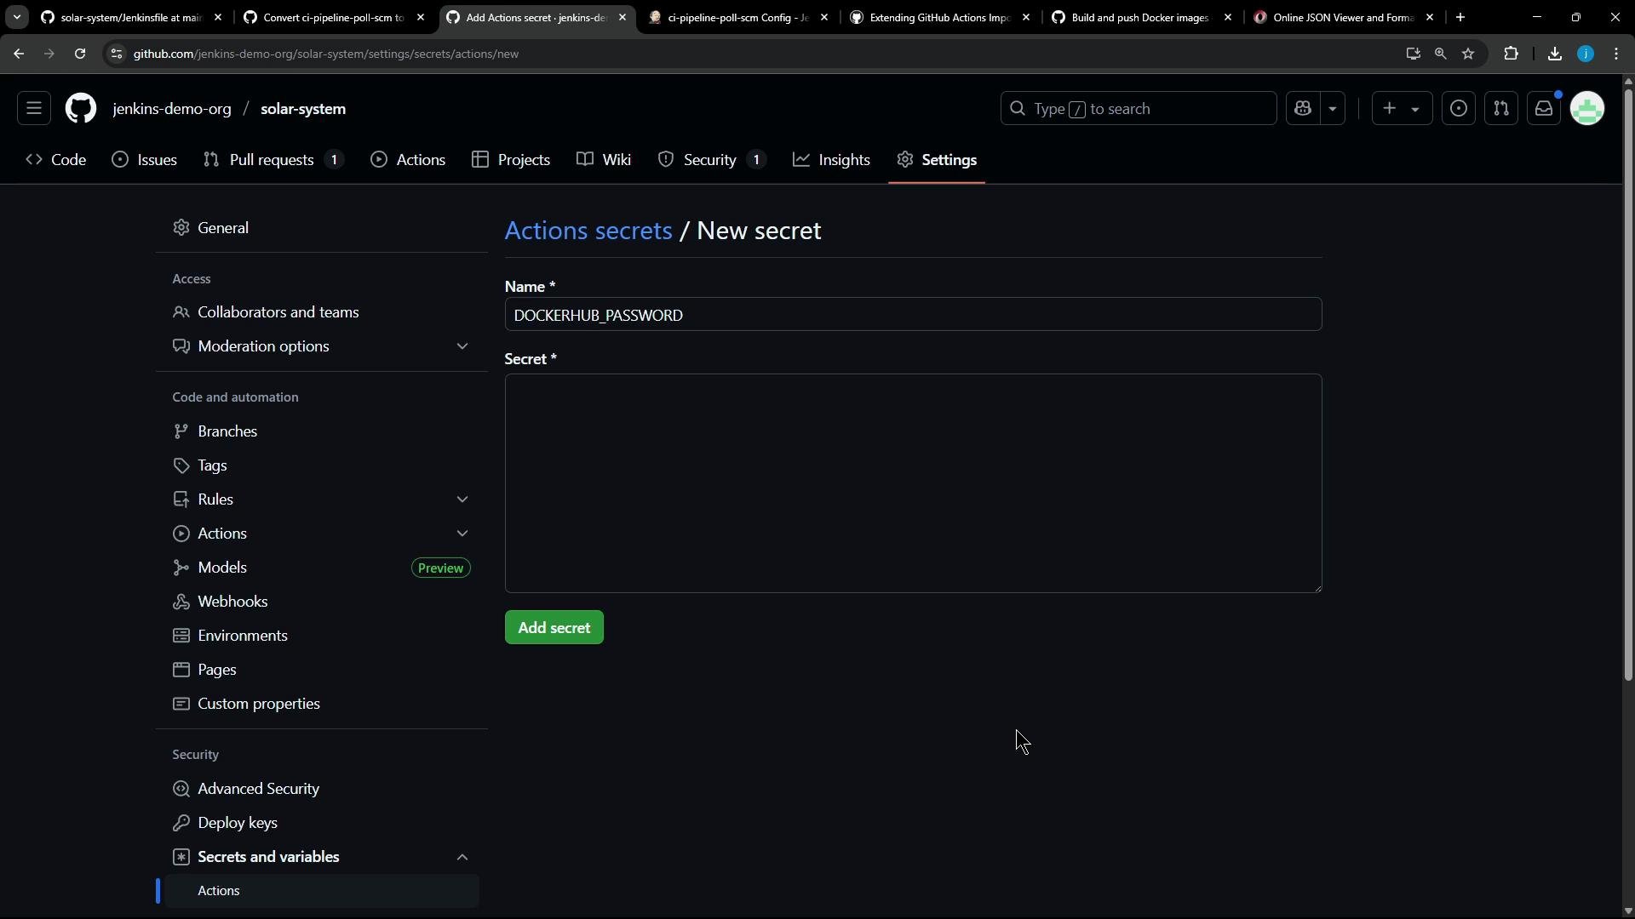Switch to the Pull requests tab
1635x919 pixels.
273,160
